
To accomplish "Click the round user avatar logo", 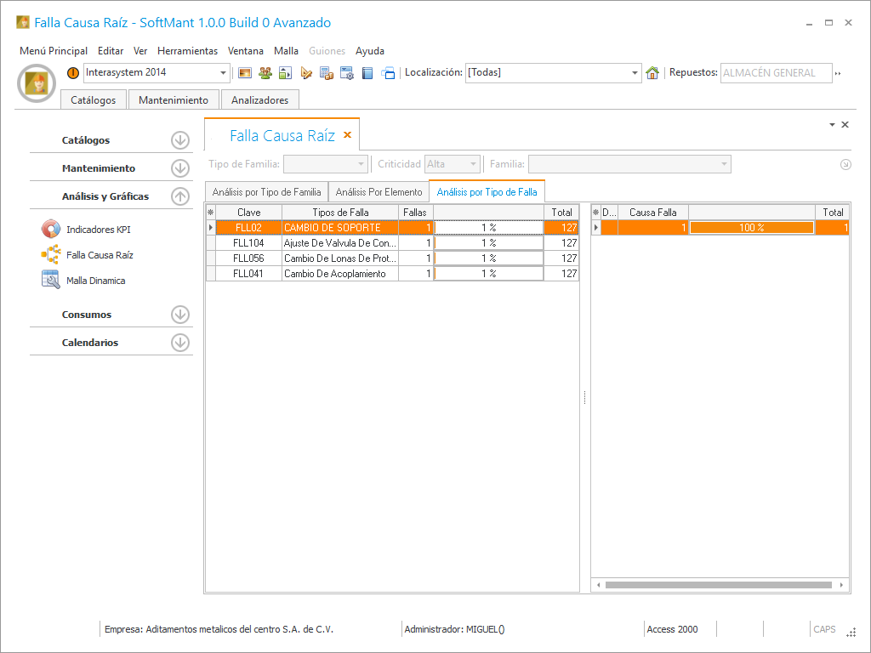I will 37,83.
